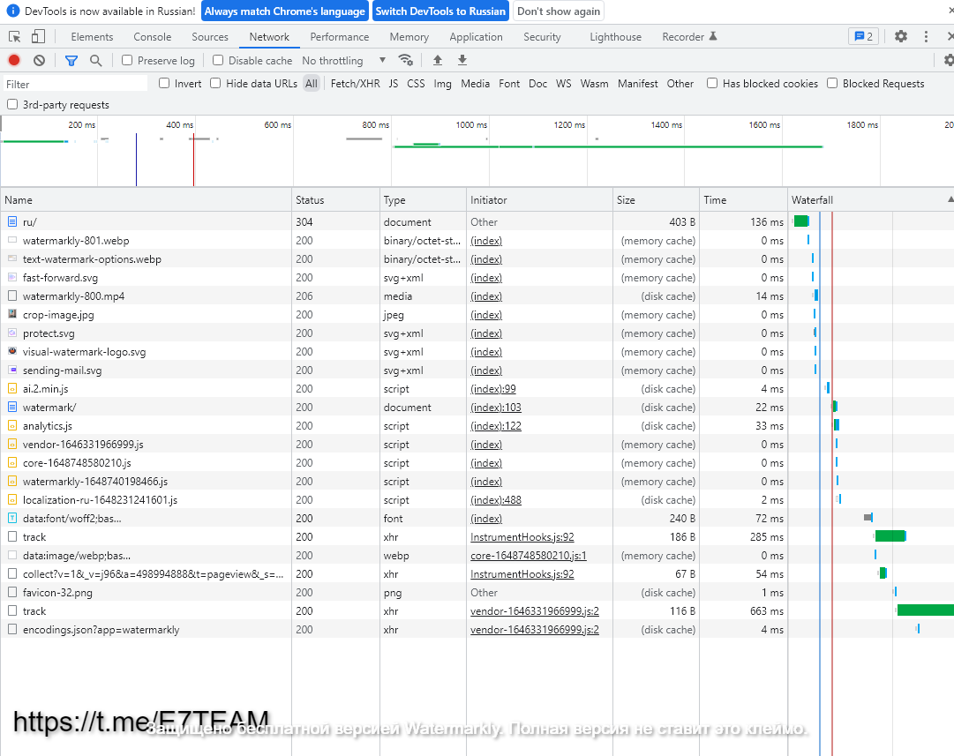This screenshot has width=954, height=756.
Task: Switch to the Elements tab
Action: (x=92, y=36)
